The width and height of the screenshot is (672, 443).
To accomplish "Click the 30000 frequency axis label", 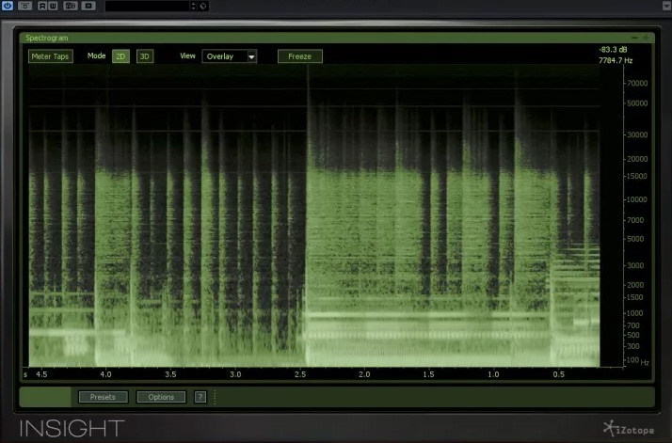I will point(637,134).
